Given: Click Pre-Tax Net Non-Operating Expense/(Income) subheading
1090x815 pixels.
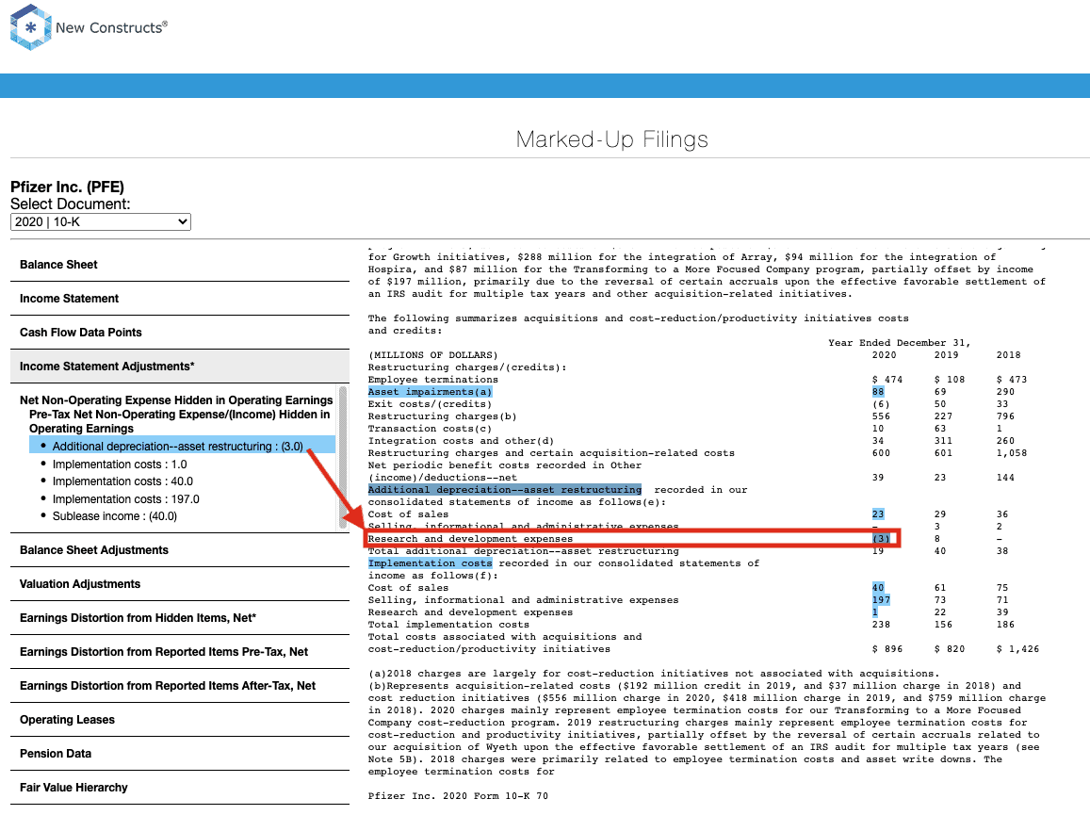Looking at the screenshot, I should [179, 421].
